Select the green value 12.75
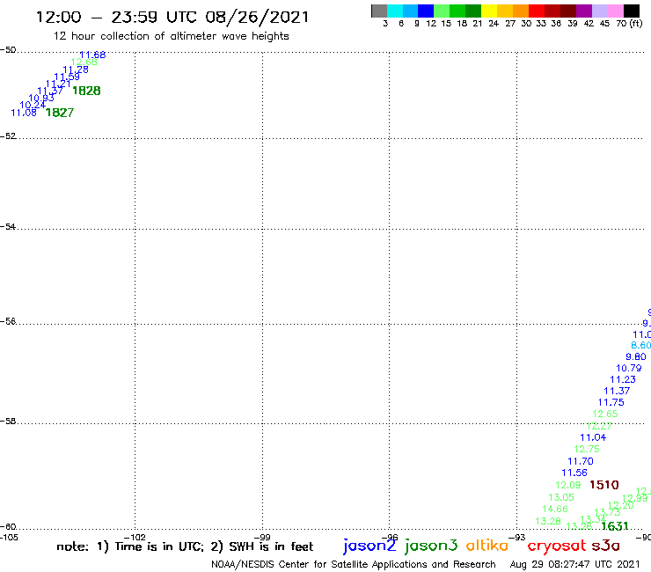This screenshot has height=572, width=651. (587, 449)
